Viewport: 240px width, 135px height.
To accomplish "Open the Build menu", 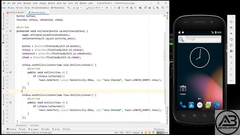I will (59, 3).
